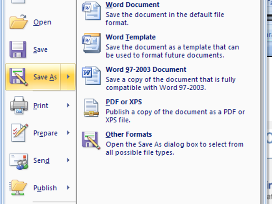This screenshot has height=204, width=272.
Task: Click the Send envelope icon
Action: 19,161
